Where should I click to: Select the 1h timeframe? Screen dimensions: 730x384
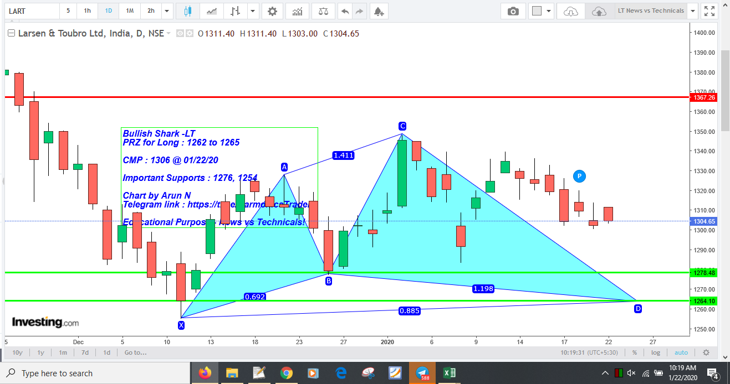pyautogui.click(x=88, y=11)
